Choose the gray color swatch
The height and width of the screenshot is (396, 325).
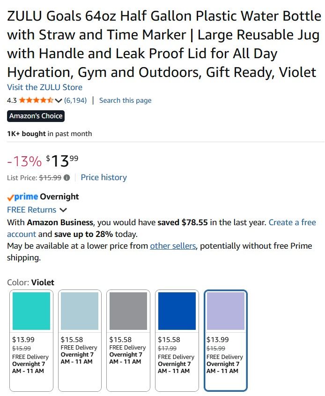pyautogui.click(x=128, y=311)
